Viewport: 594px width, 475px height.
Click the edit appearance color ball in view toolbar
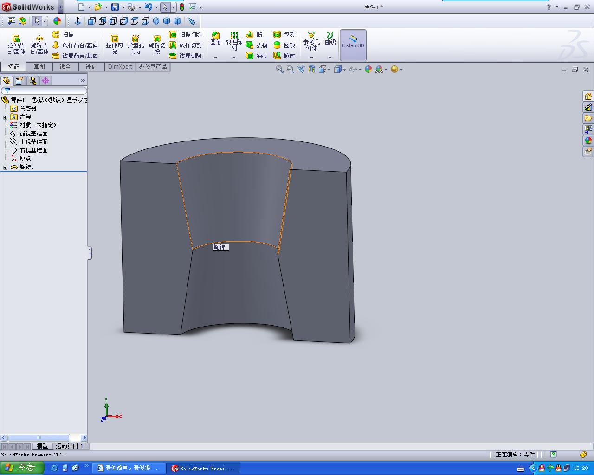point(368,69)
